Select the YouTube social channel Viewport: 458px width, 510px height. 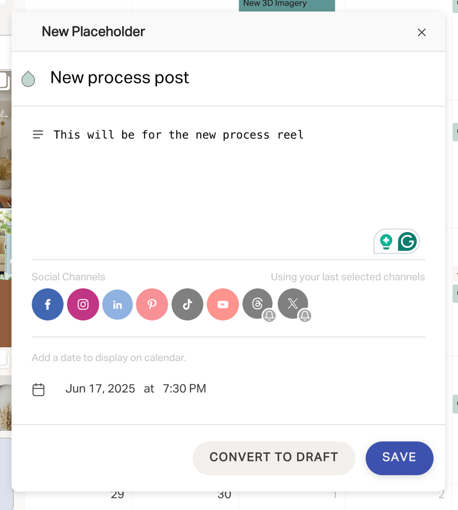pos(223,304)
